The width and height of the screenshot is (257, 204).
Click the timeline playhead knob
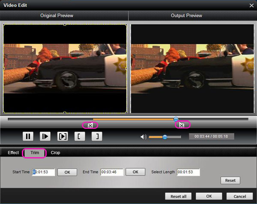176,119
